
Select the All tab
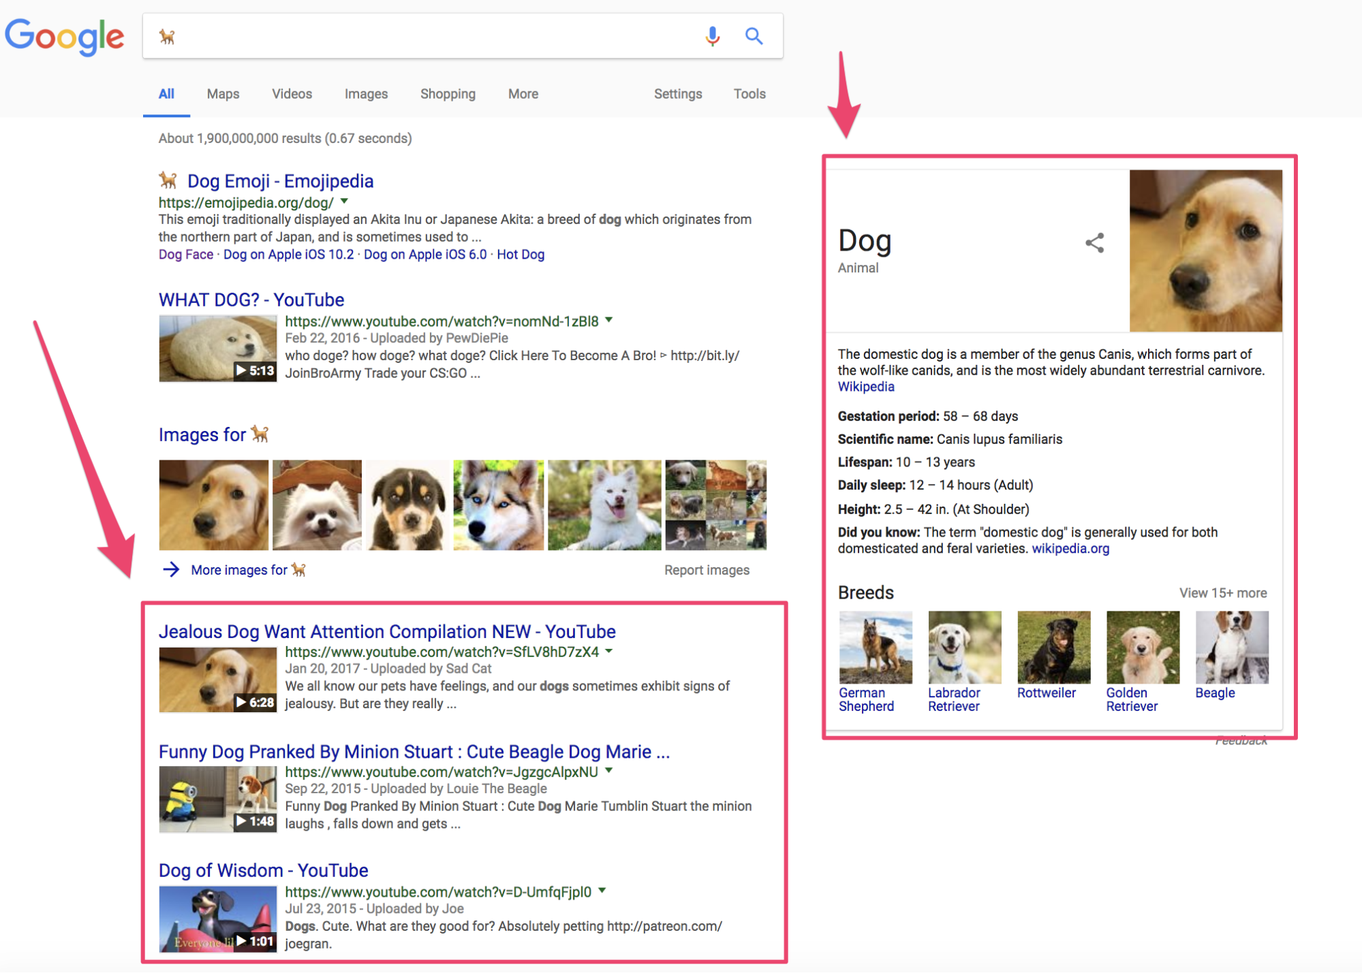166,94
